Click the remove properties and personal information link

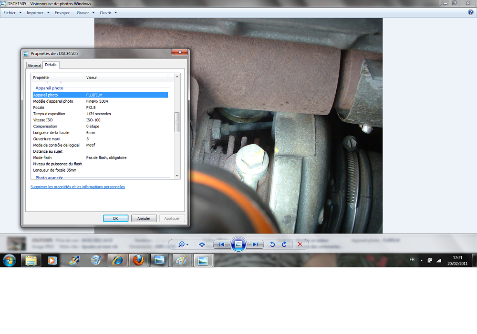pos(78,187)
